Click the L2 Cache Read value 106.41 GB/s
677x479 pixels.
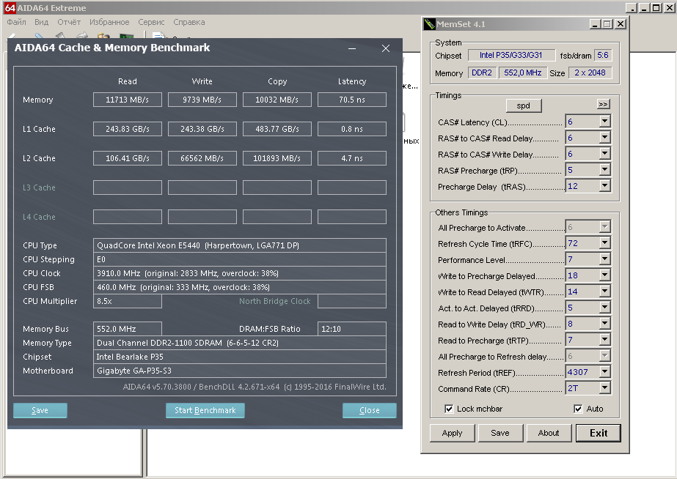click(128, 158)
